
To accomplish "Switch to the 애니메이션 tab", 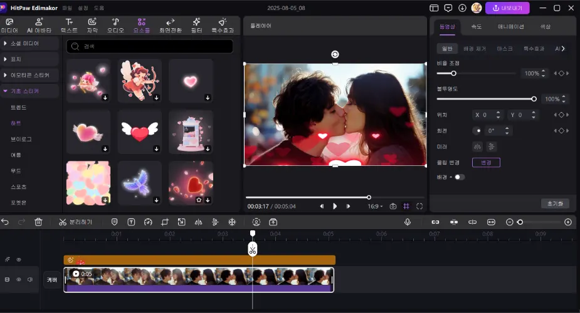I will 510,26.
